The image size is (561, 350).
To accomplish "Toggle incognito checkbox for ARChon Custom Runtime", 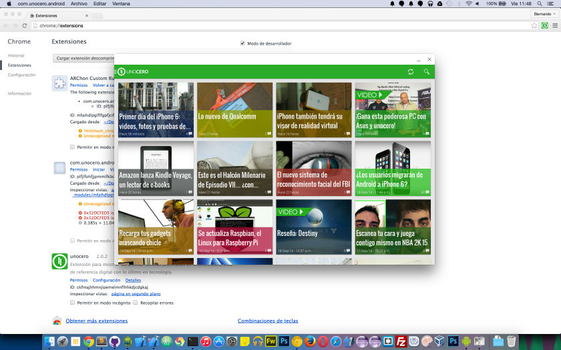I will point(73,147).
